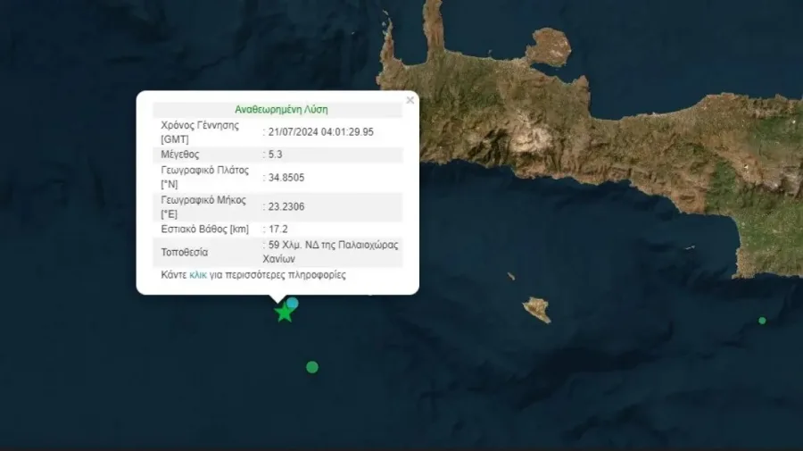The image size is (803, 451).
Task: Select the blue circle earthquake marker
Action: (292, 303)
